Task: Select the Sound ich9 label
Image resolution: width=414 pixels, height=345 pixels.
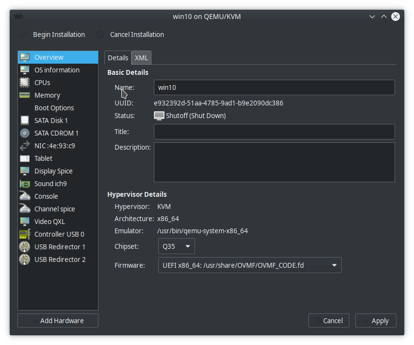Action: point(50,184)
